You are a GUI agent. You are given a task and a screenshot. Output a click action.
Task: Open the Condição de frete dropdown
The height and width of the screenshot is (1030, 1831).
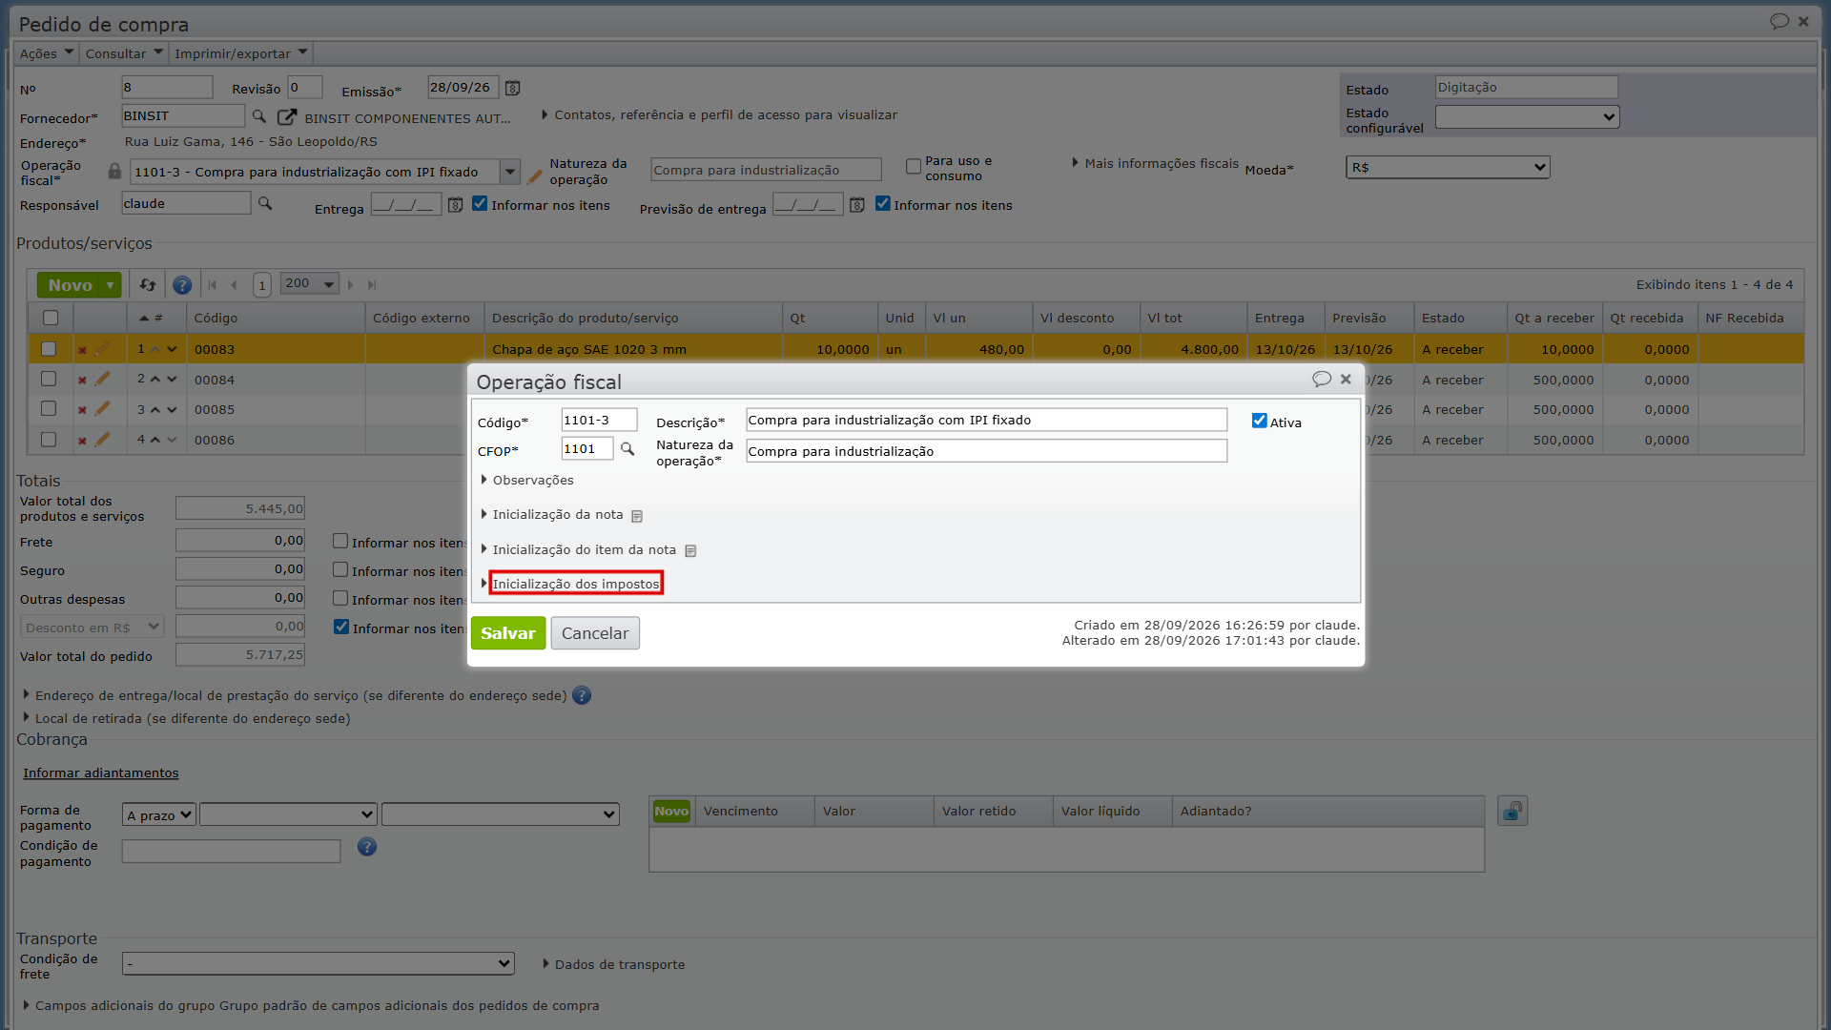(x=319, y=963)
